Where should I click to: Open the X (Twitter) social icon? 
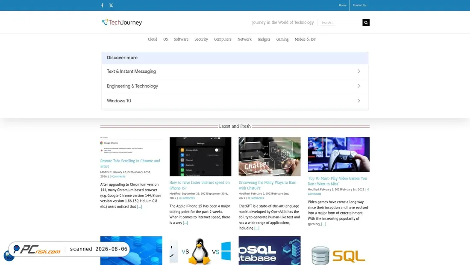click(x=111, y=6)
